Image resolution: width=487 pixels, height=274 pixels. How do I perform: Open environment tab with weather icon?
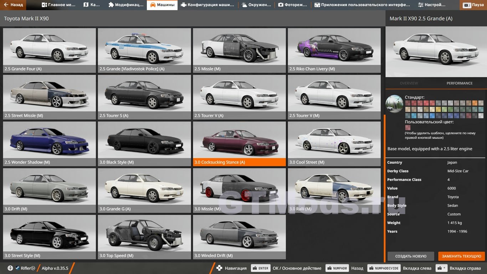(256, 5)
